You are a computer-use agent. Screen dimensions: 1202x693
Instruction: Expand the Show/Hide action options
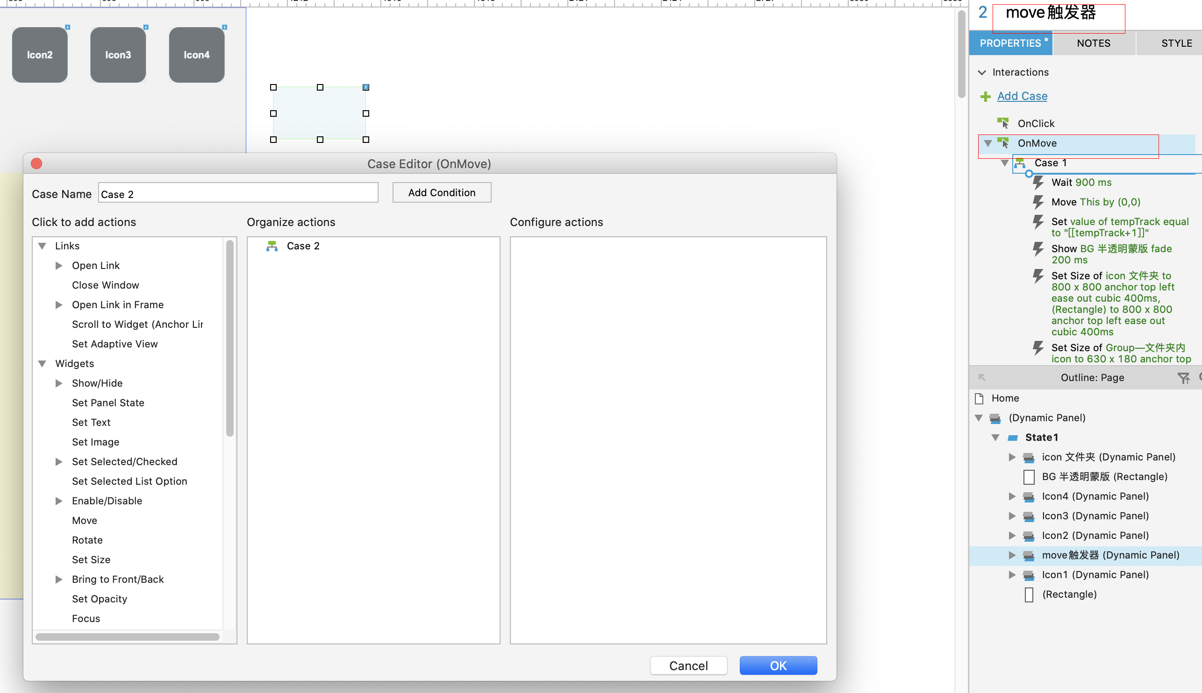tap(59, 384)
